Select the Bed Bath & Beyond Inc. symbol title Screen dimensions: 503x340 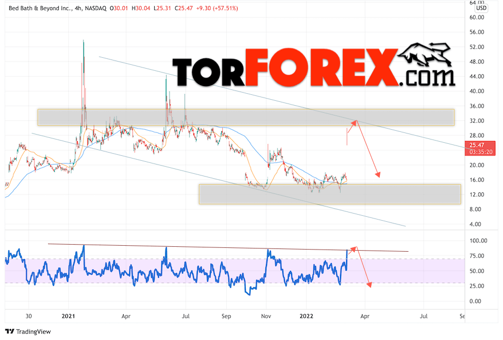point(39,8)
